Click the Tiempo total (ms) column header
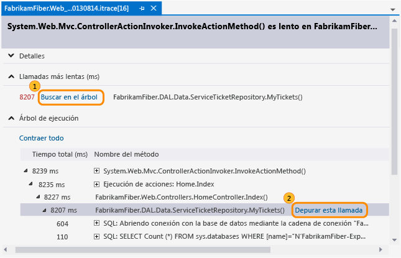This screenshot has height=258, width=401. [60, 154]
